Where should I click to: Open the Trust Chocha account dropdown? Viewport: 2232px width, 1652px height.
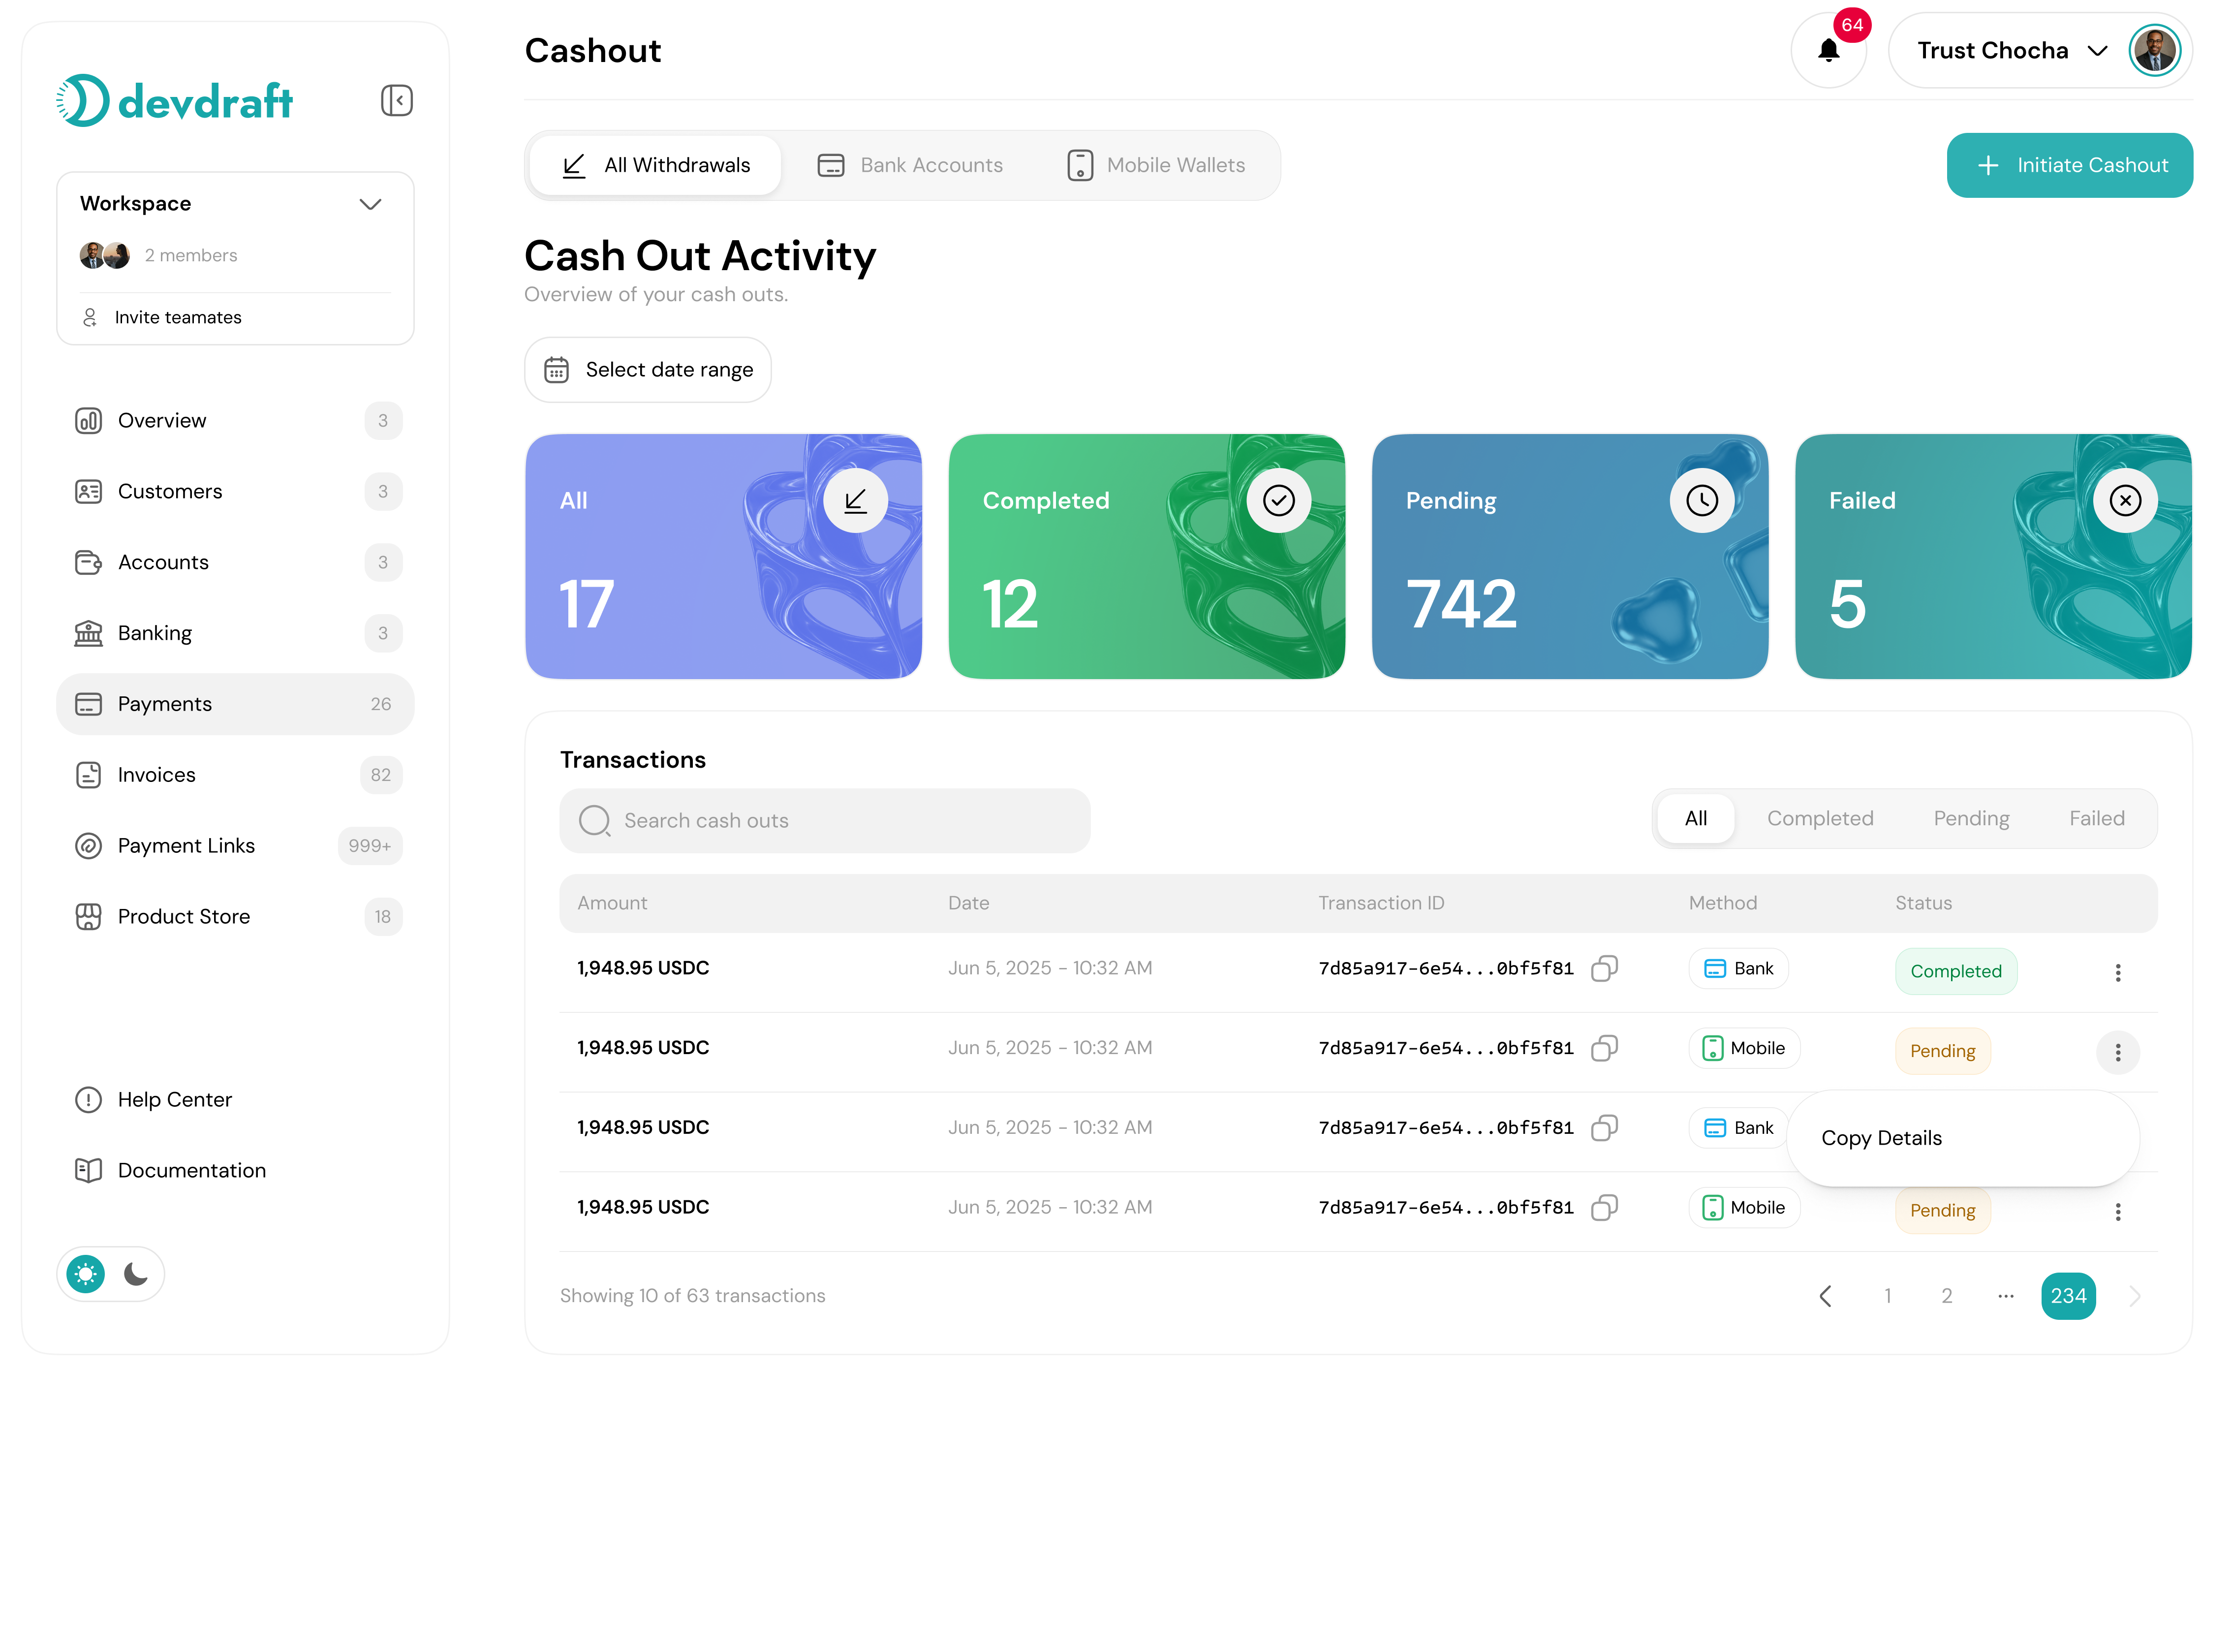click(2098, 50)
